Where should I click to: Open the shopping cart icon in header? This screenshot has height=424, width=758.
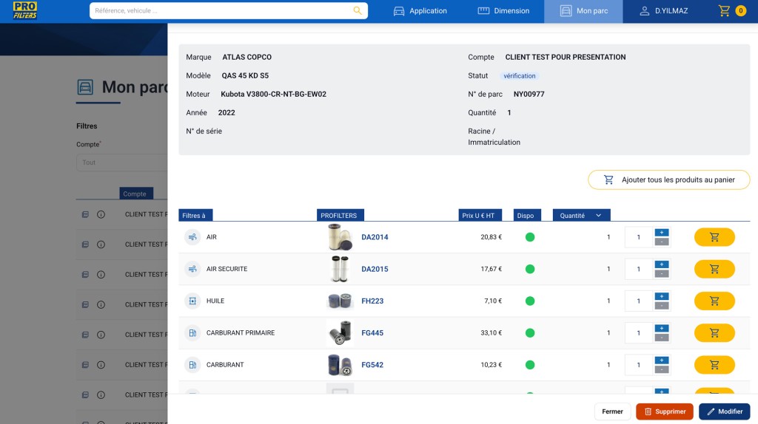pos(724,10)
